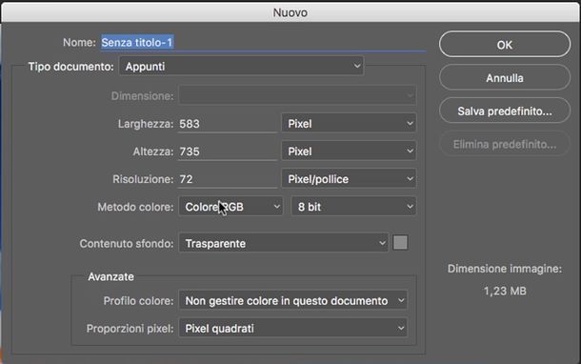Viewport: 581px width, 364px height.
Task: Open the Pixel/pollice resolution unit dropdown
Action: coord(349,179)
